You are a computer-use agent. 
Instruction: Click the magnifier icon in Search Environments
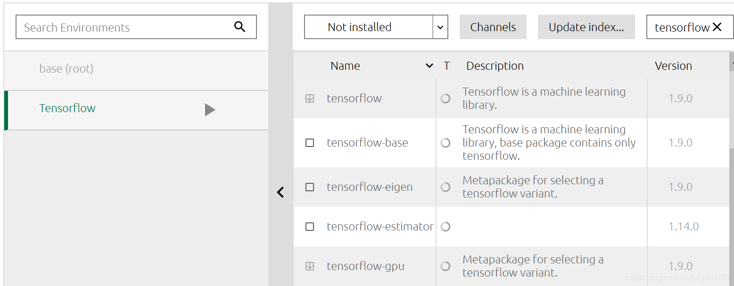(239, 27)
